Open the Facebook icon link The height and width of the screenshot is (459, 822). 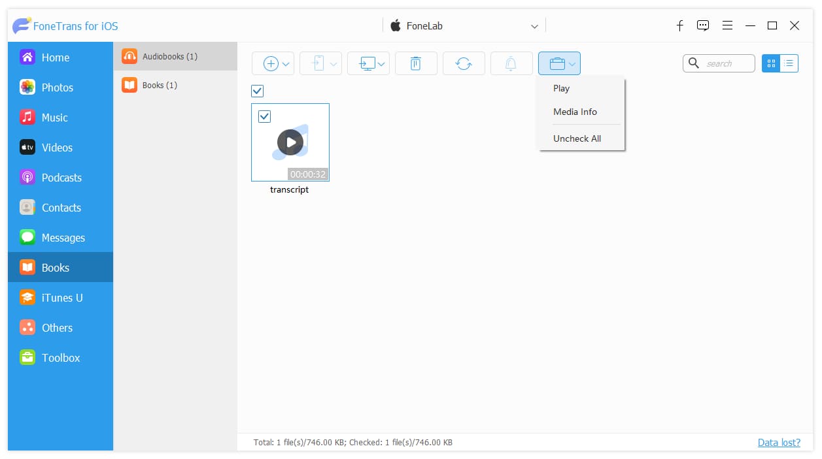tap(679, 25)
